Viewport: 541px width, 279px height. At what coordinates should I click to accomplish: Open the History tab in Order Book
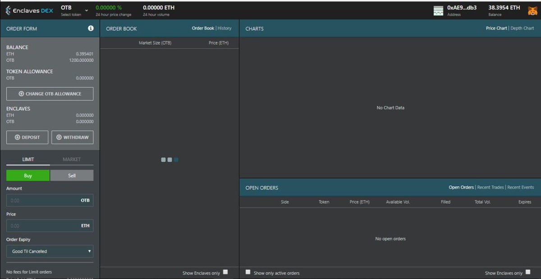pos(225,28)
